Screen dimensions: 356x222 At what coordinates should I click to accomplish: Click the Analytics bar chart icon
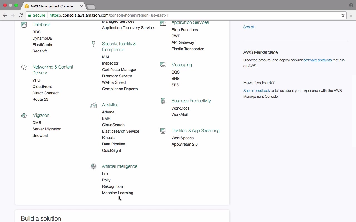click(x=93, y=105)
